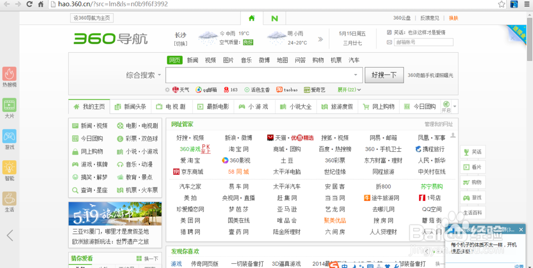Open the 热搜榜 flame icon in sidebar
Viewport: 533px width, 268px height.
pos(10,74)
